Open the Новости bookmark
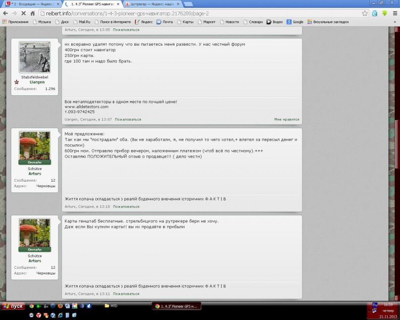The height and width of the screenshot is (320, 400). [230, 22]
